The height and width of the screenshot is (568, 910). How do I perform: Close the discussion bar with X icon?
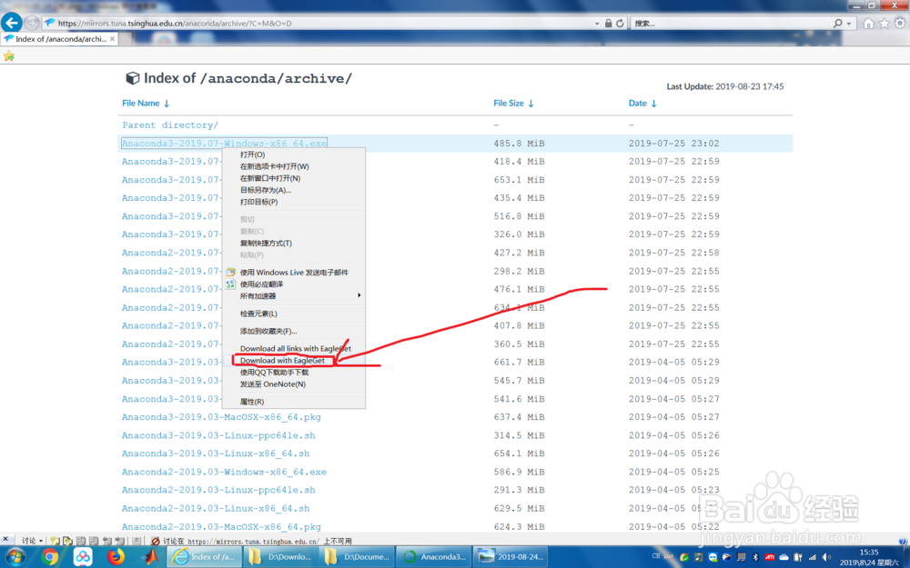[5, 540]
